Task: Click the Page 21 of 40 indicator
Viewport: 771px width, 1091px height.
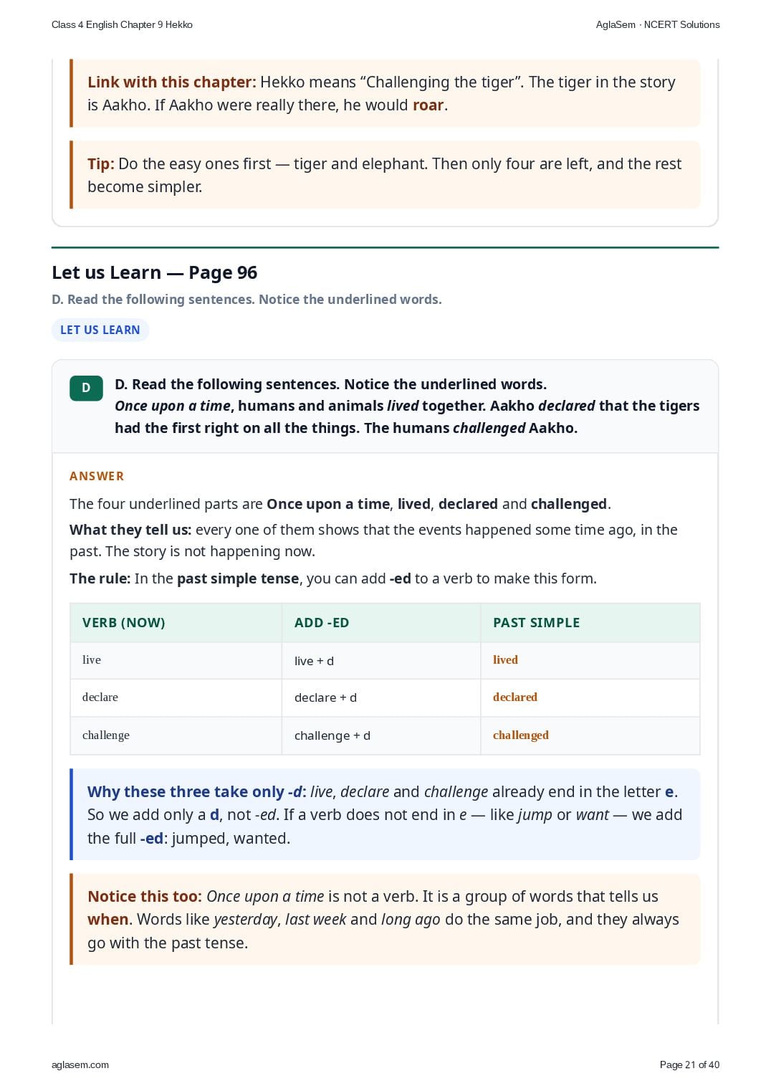Action: point(689,1064)
